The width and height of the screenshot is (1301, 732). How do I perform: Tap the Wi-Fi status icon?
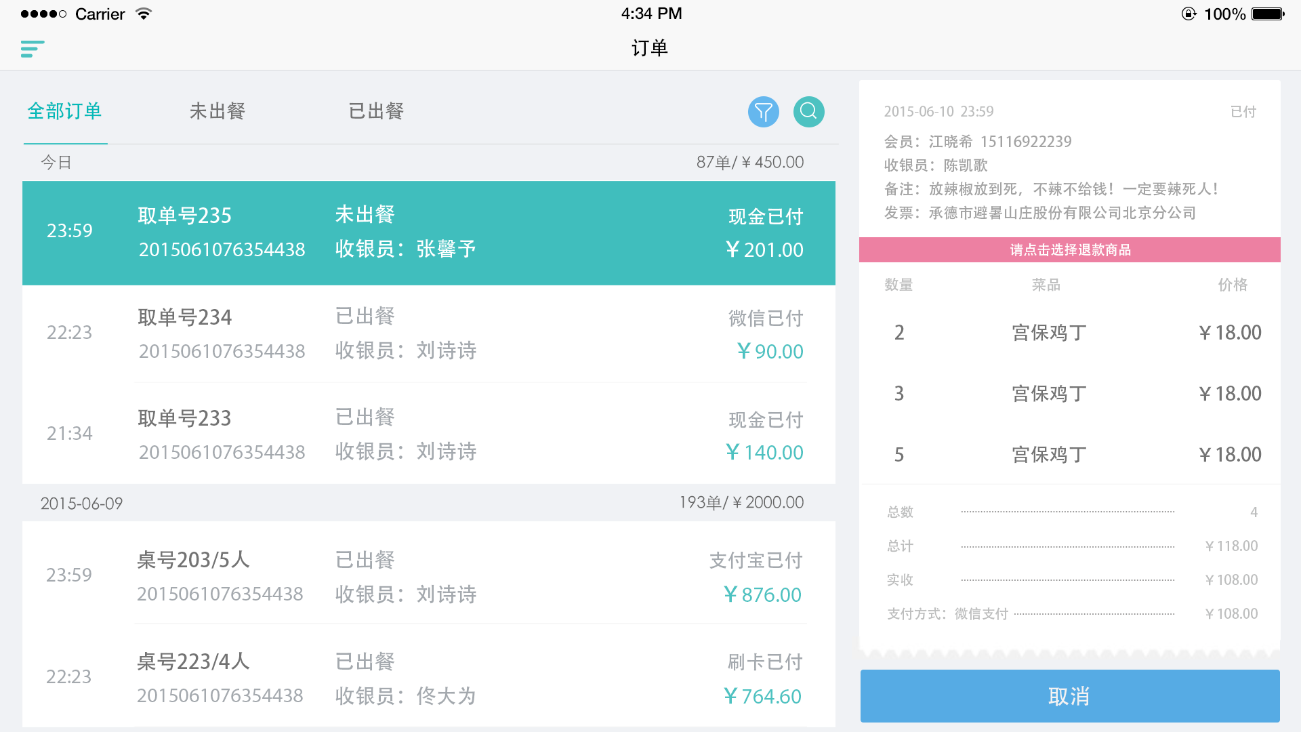tap(144, 14)
